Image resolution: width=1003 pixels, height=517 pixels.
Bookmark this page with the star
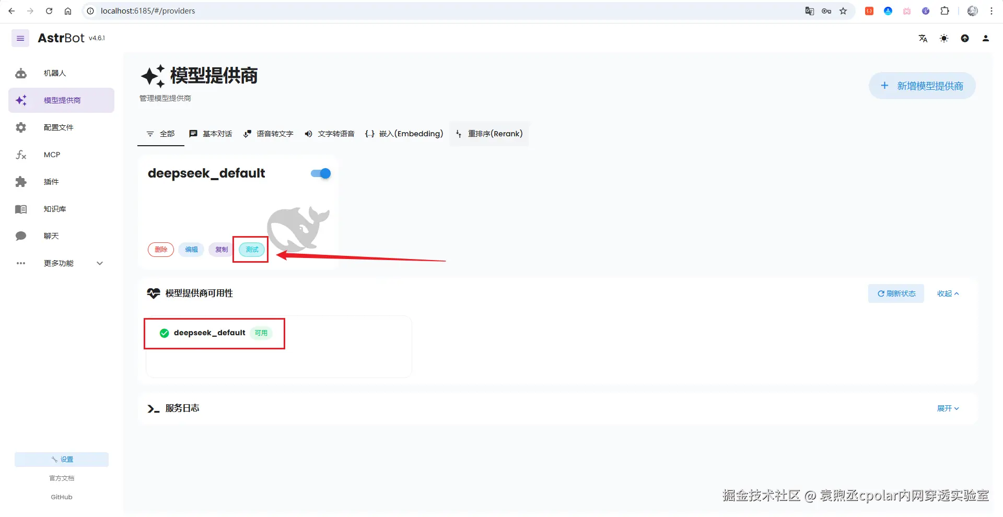pyautogui.click(x=843, y=11)
